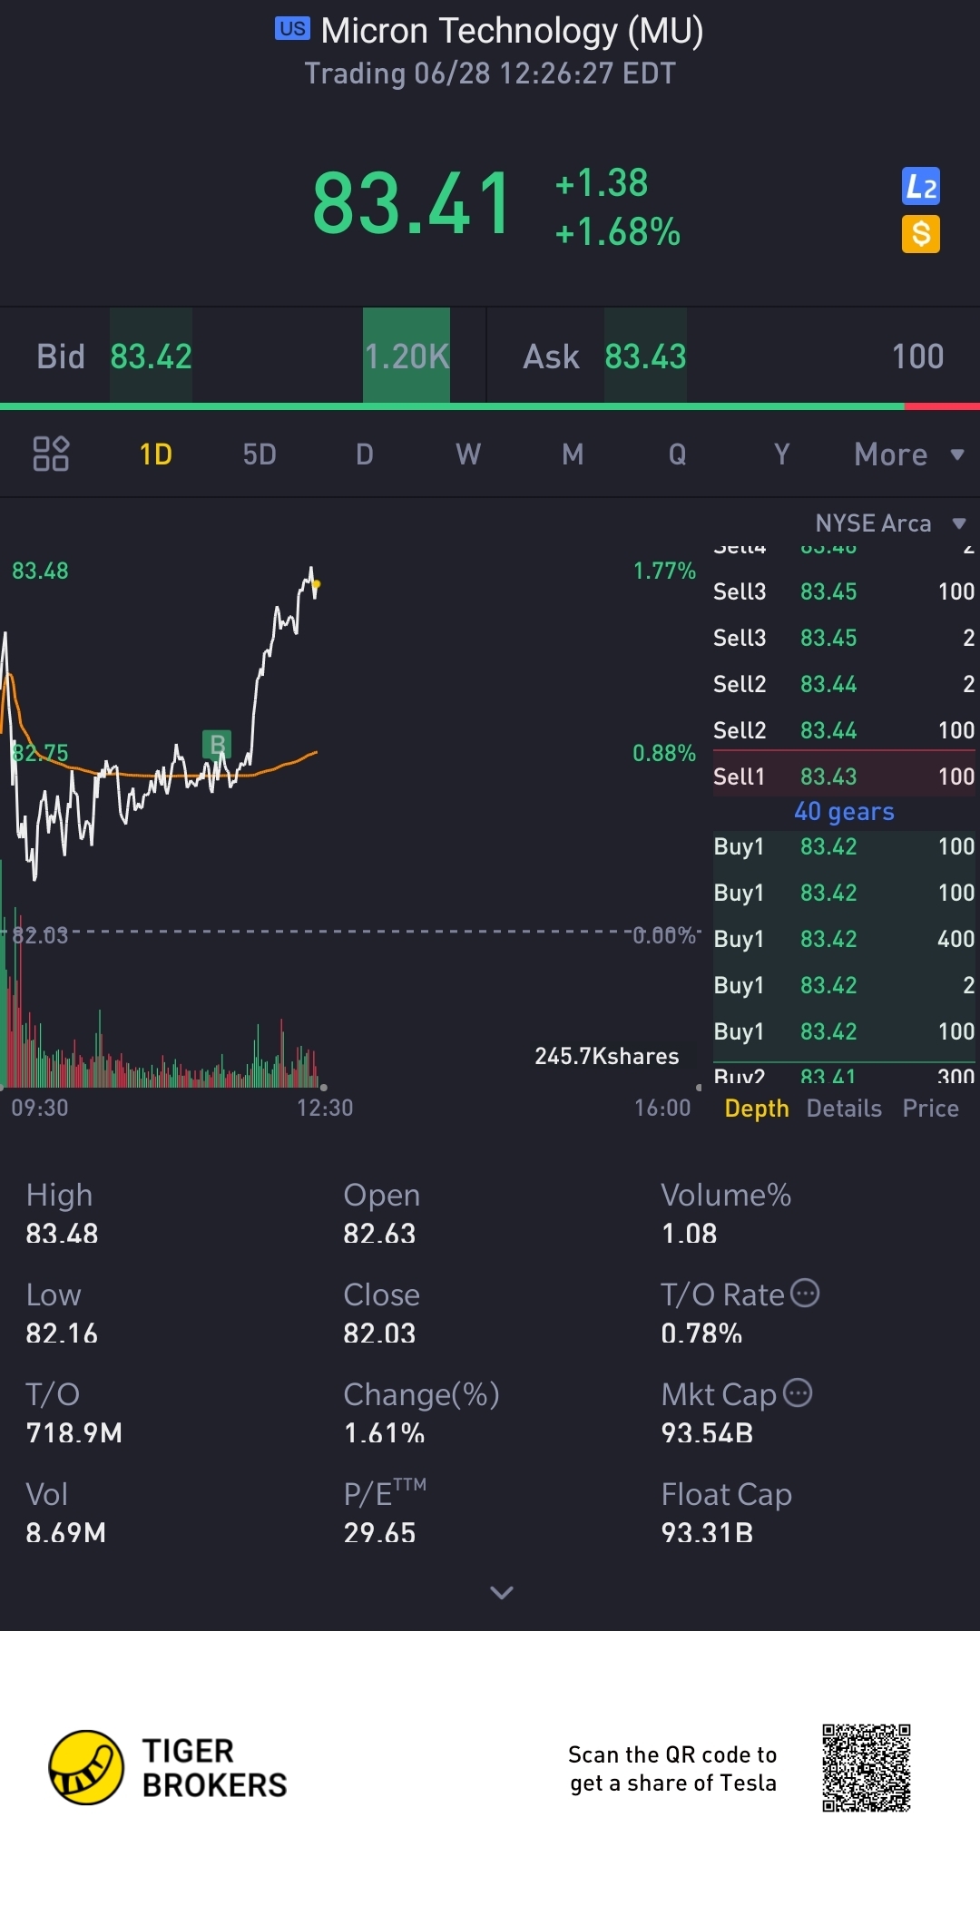Tap the 40 gears depth setting
The height and width of the screenshot is (1905, 980).
[x=844, y=811]
